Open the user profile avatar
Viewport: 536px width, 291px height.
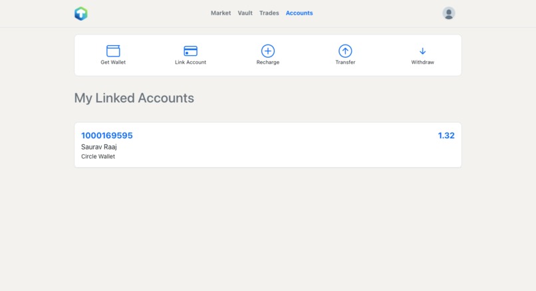[448, 13]
